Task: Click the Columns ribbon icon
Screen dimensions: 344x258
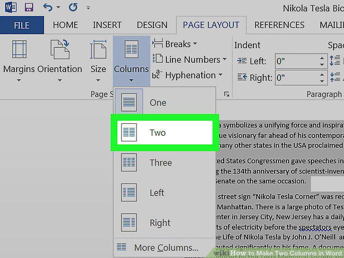Action: click(132, 49)
